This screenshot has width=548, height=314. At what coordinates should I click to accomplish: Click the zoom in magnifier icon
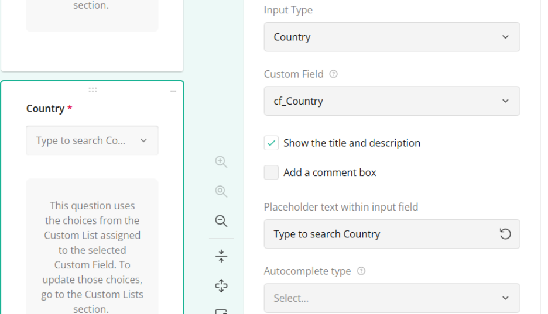click(221, 161)
